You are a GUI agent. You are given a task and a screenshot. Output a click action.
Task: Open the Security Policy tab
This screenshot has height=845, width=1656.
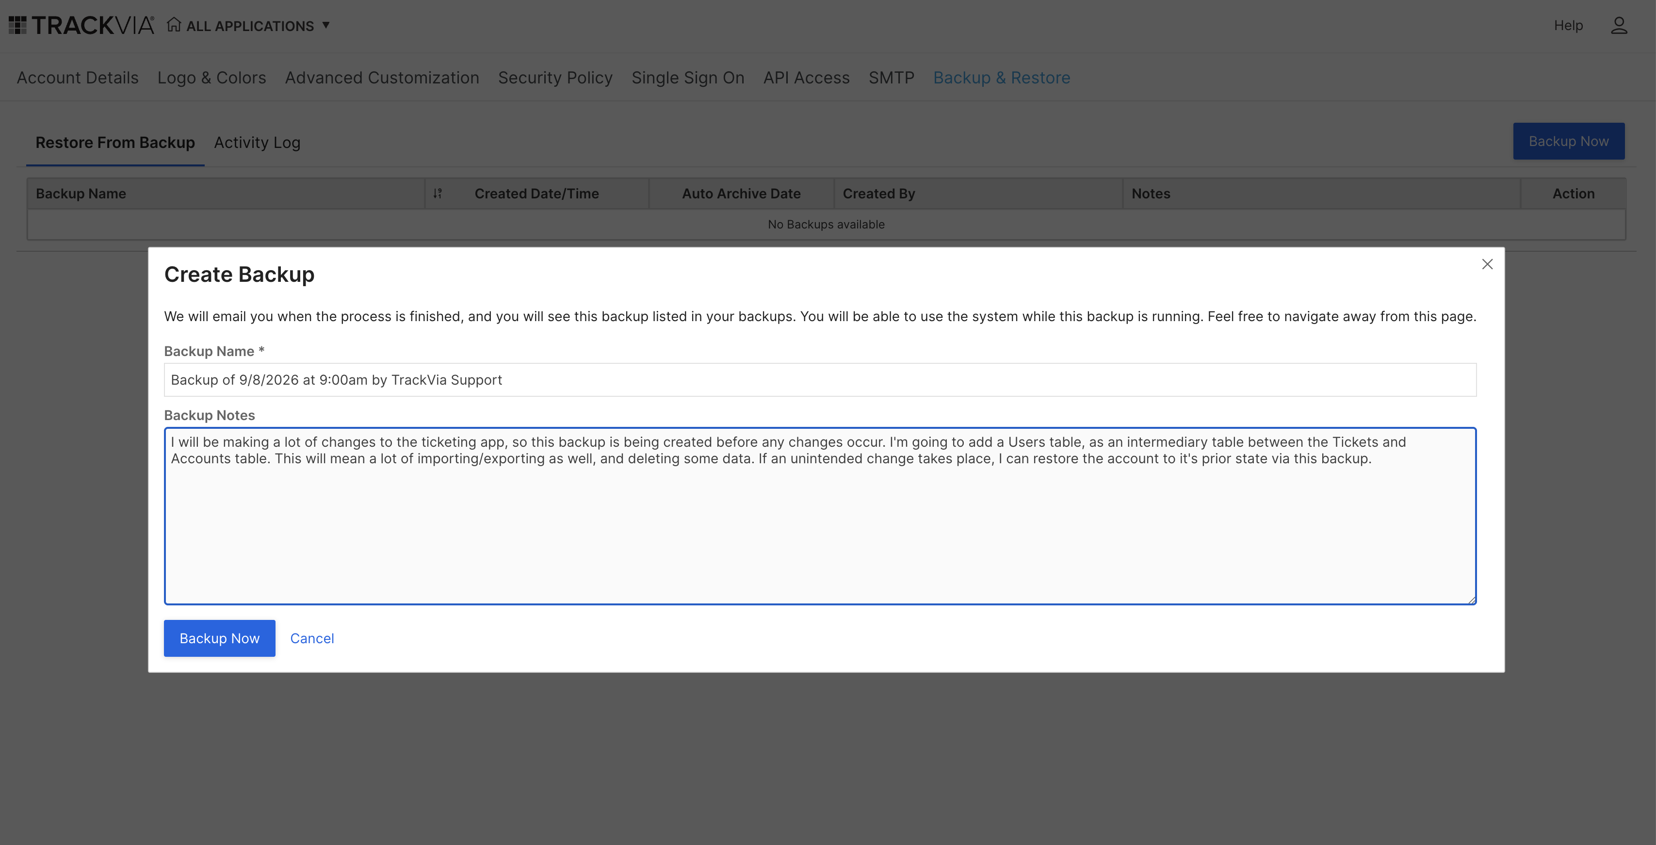(x=555, y=78)
